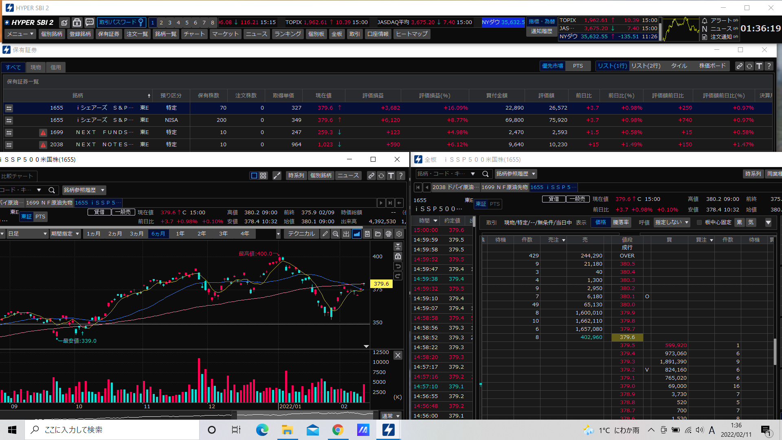Expand the 日足 timeframe dropdown
The width and height of the screenshot is (782, 440).
[x=27, y=234]
